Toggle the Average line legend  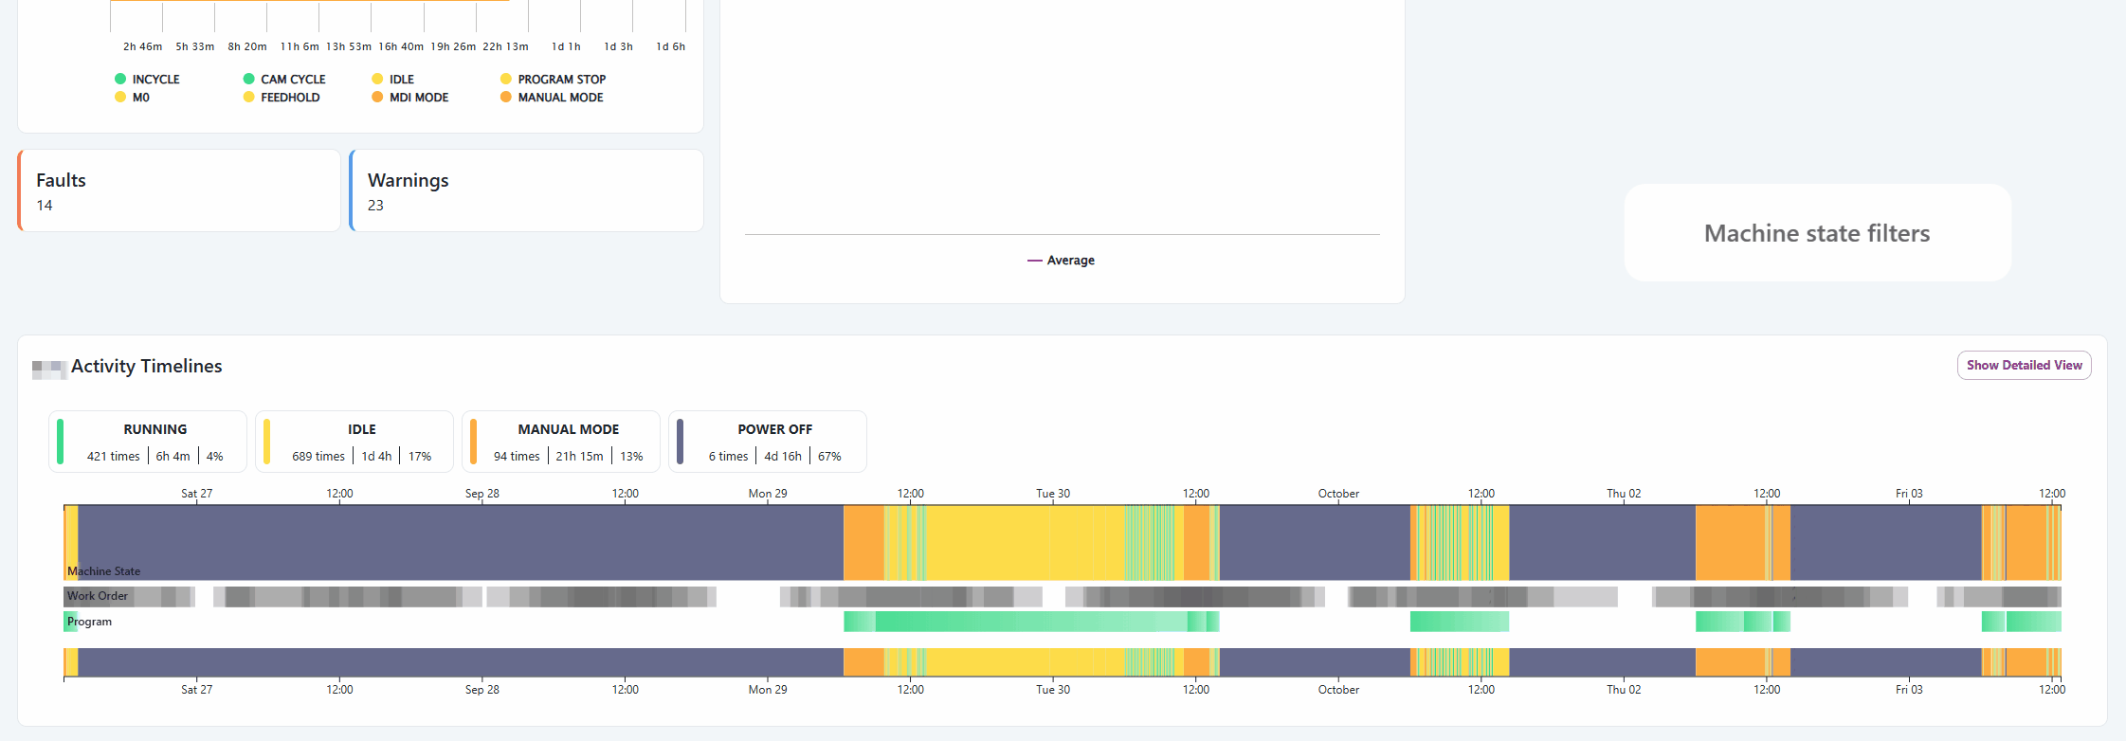click(1061, 261)
